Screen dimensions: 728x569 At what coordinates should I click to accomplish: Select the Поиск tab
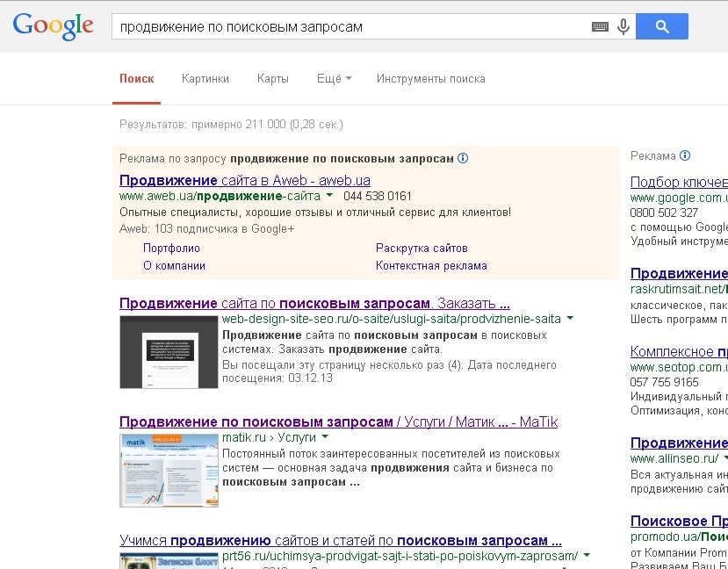coord(136,78)
